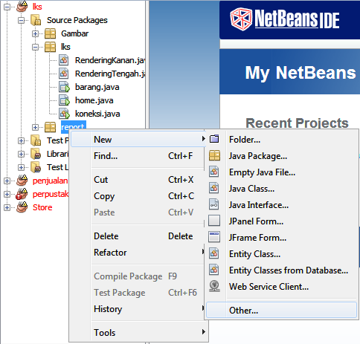Open the NetBeans IDE link in header
The image size is (360, 344).
pyautogui.click(x=297, y=19)
